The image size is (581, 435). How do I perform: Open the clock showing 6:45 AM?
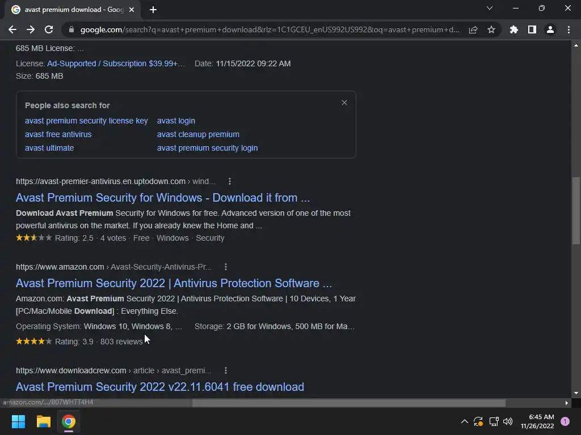537,421
